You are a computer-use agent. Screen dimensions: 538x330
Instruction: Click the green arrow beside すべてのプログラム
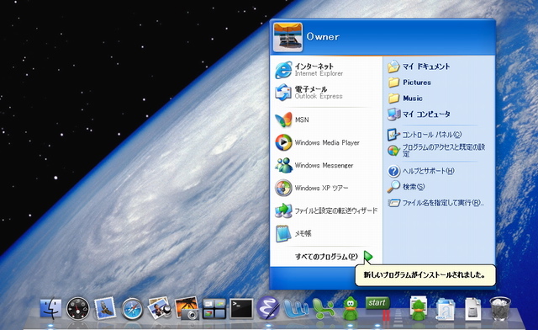368,256
